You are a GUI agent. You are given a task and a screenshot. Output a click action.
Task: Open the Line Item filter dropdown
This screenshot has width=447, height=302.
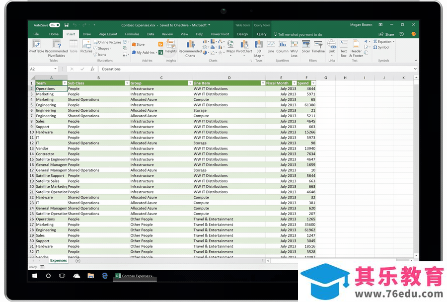pyautogui.click(x=263, y=83)
